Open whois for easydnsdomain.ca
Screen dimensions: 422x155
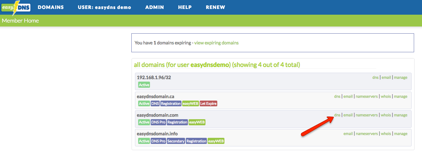tap(385, 96)
